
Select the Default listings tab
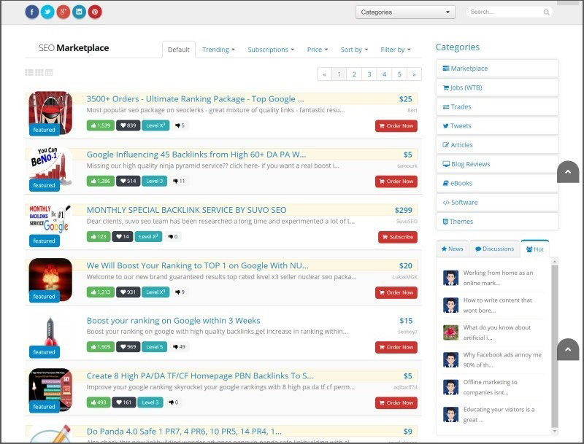178,50
